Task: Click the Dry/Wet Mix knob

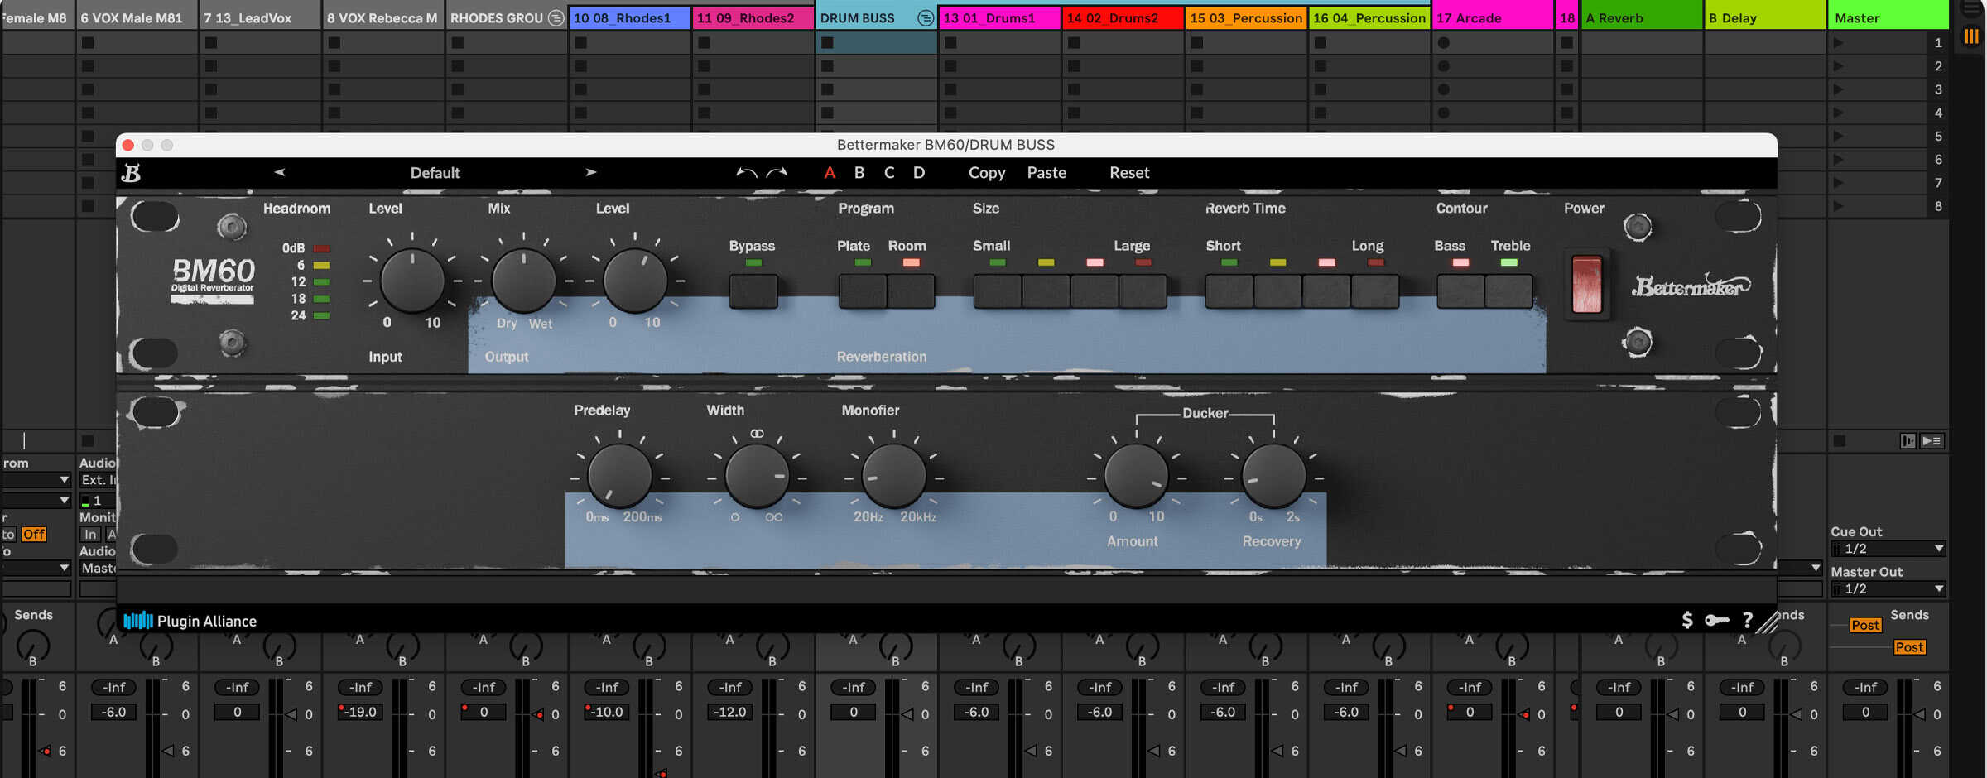Action: tap(523, 281)
